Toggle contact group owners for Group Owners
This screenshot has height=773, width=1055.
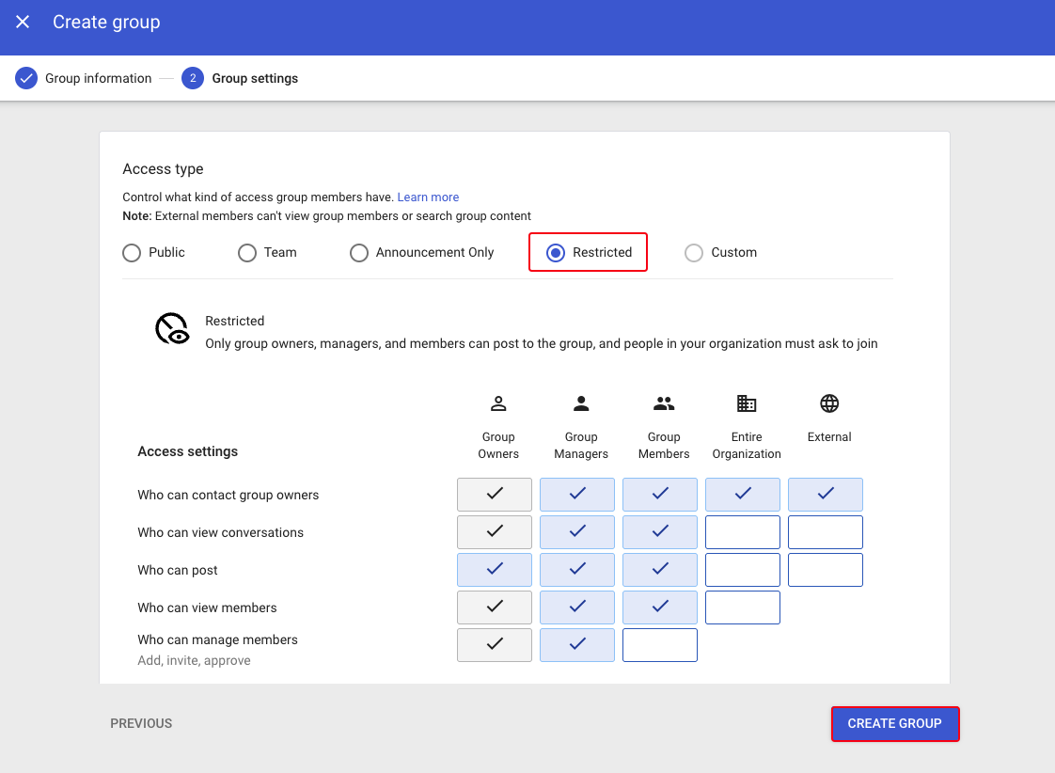click(x=495, y=495)
